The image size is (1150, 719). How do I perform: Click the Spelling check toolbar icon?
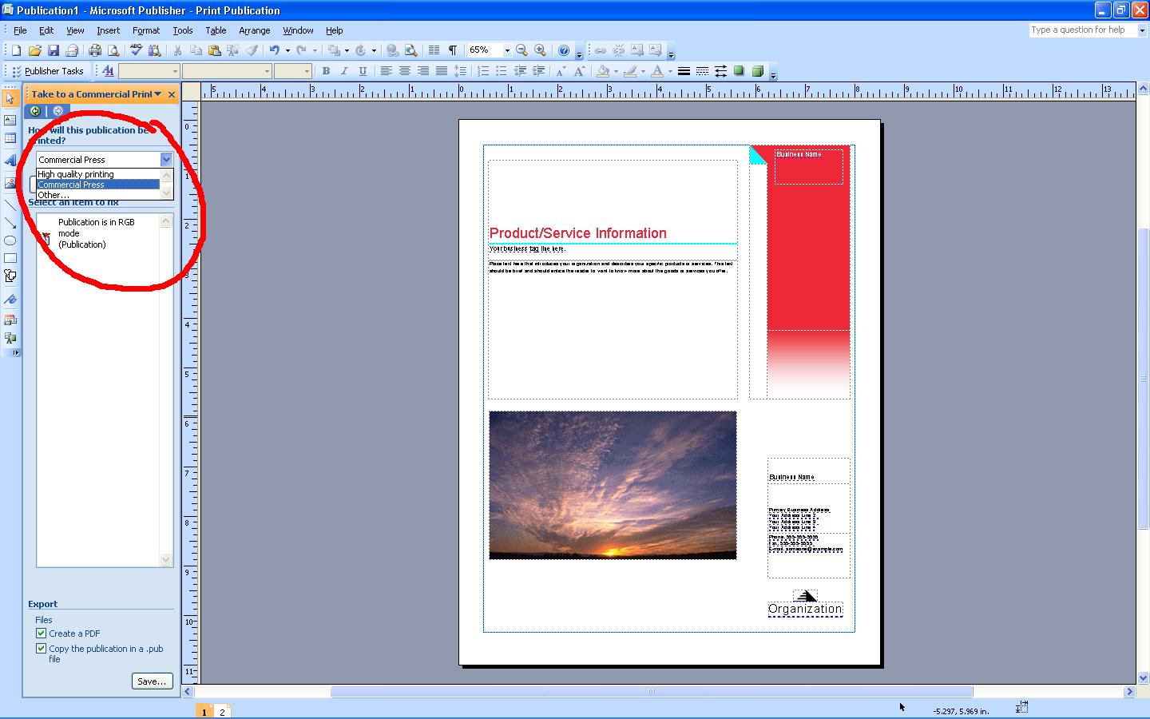136,50
